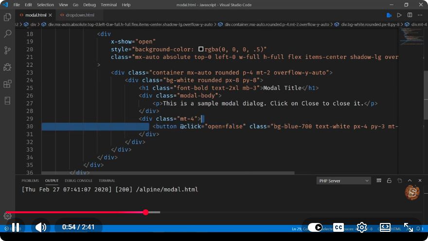The height and width of the screenshot is (241, 428).
Task: Open the editor more actions ellipsis menu
Action: [x=420, y=15]
